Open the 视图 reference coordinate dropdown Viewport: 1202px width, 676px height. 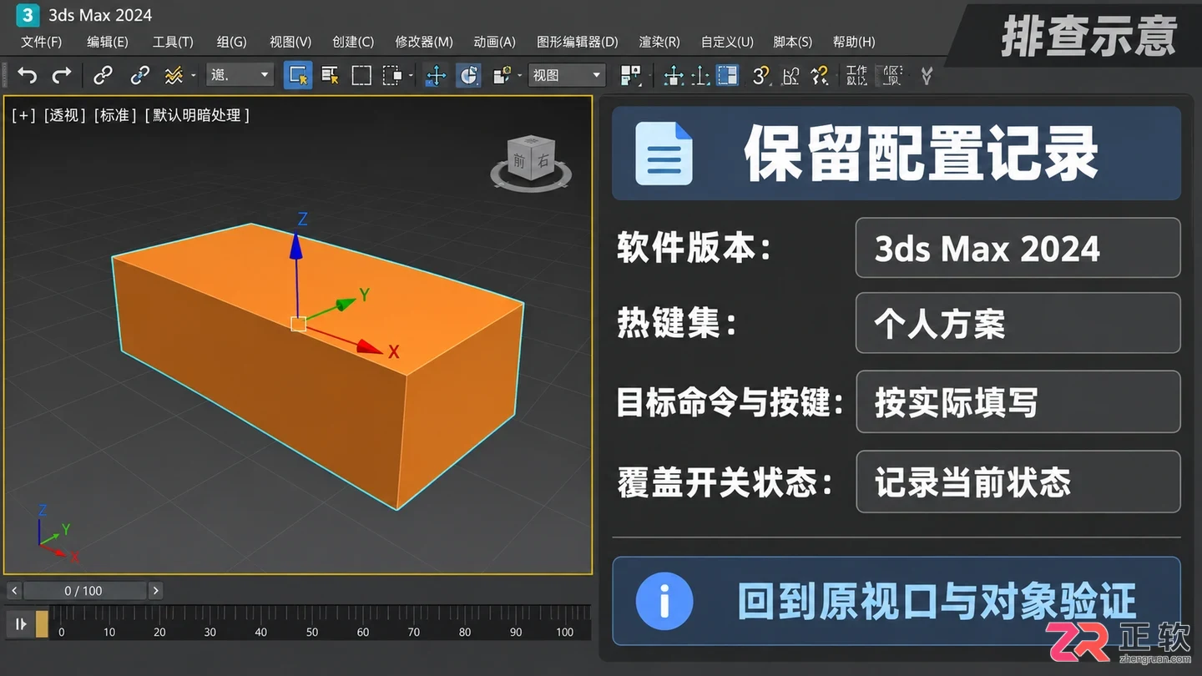[x=567, y=75]
